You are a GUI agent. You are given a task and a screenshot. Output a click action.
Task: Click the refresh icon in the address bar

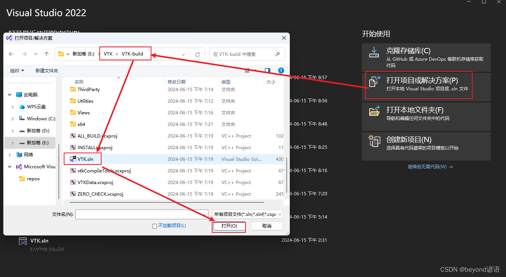[198, 54]
